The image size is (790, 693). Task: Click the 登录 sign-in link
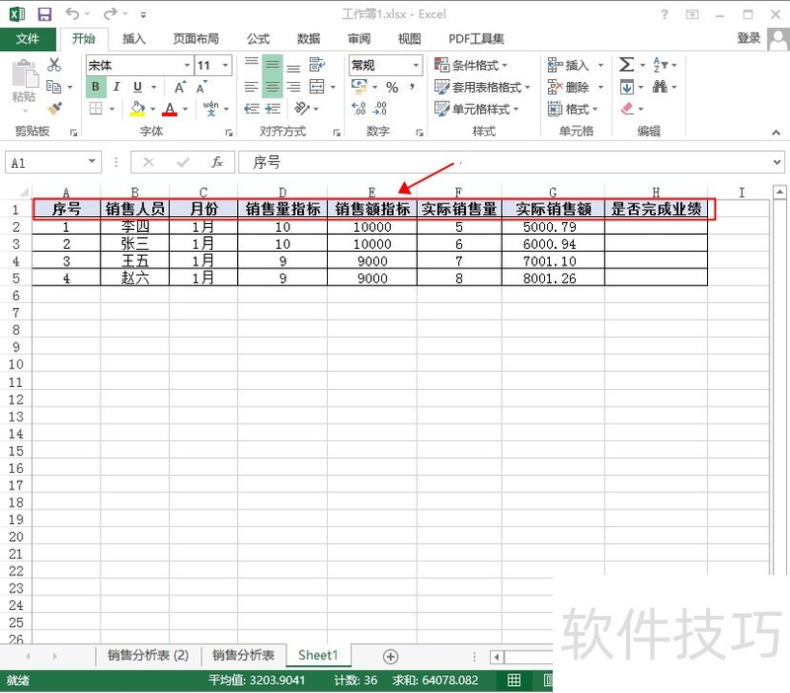pyautogui.click(x=749, y=38)
